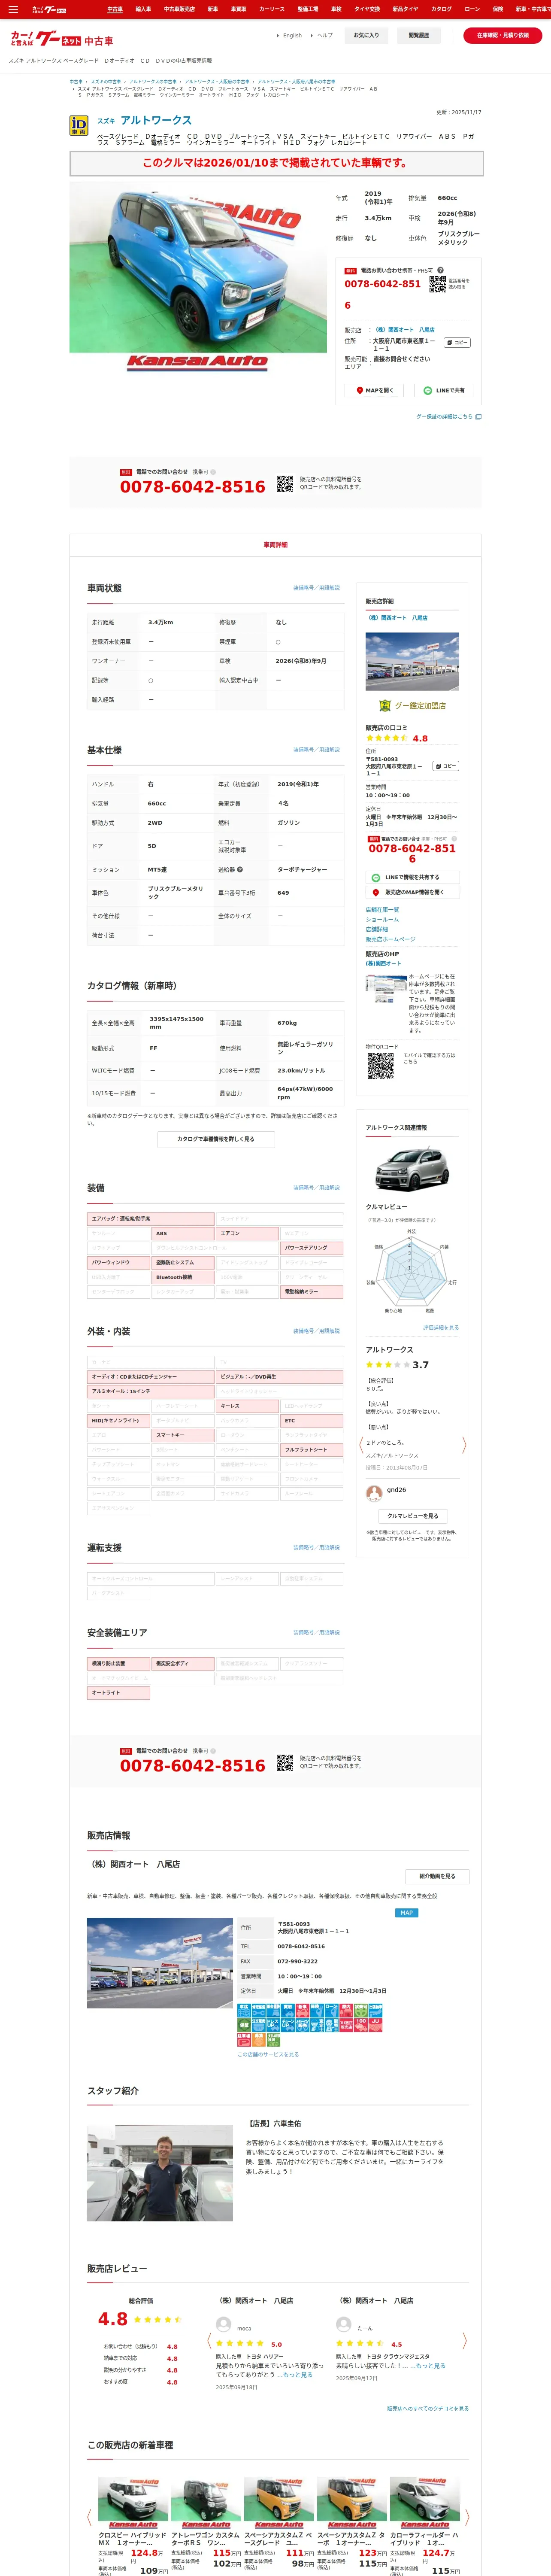Viewport: 551px width, 2576px height.
Task: Open the ショールーム link
Action: click(x=382, y=920)
